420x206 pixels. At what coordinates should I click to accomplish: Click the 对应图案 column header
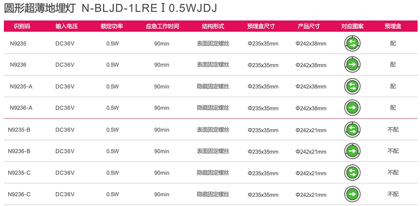point(352,26)
